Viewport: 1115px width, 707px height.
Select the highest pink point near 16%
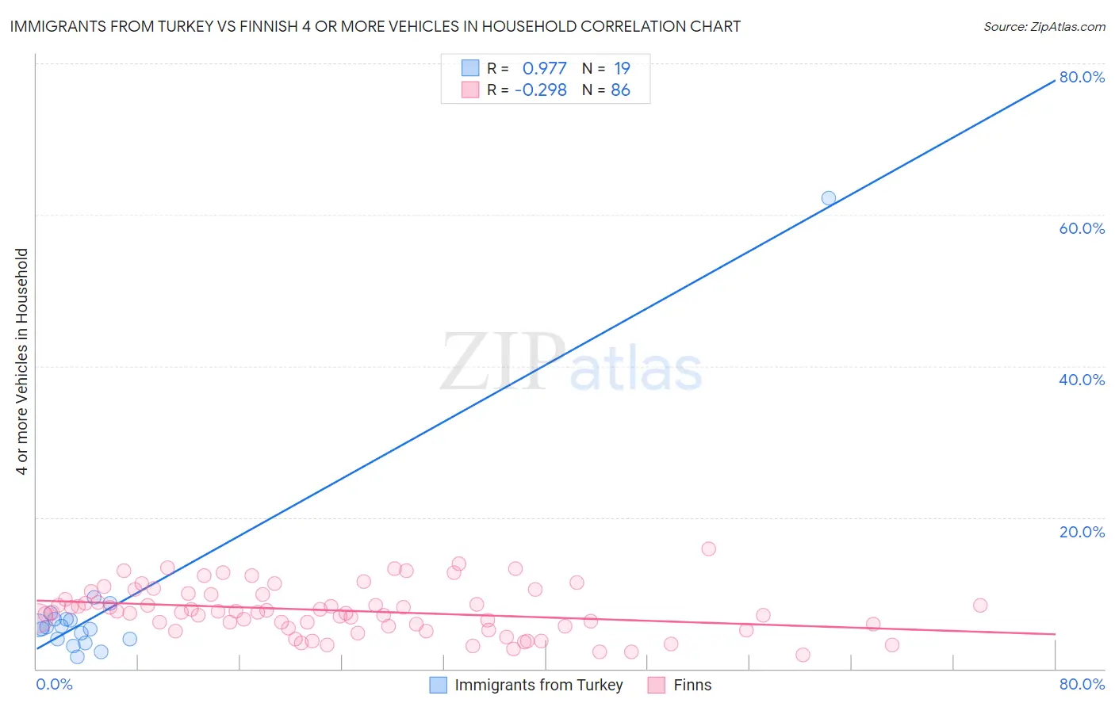coord(708,548)
